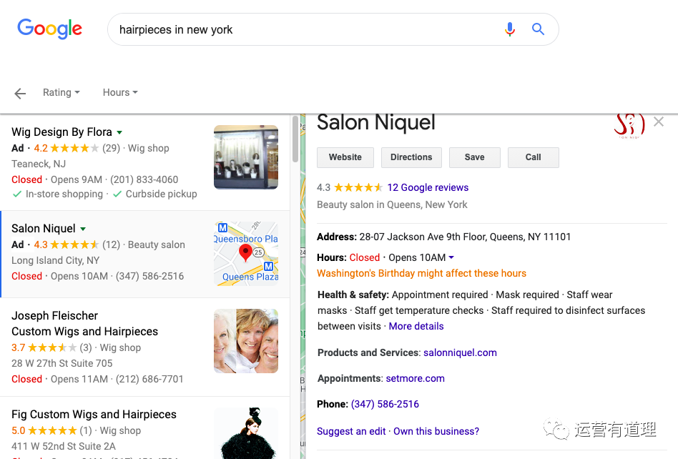This screenshot has width=678, height=459.
Task: Get Directions to Salon Niquel
Action: 411,157
